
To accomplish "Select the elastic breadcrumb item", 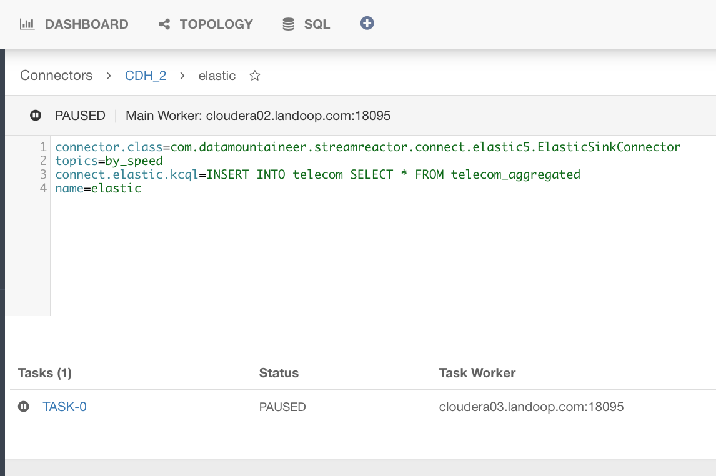I will (x=217, y=76).
